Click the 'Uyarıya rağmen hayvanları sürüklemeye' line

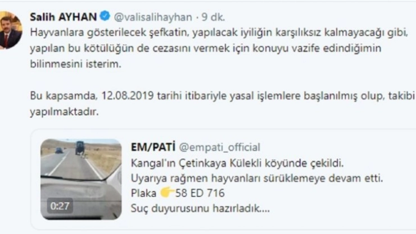(257, 178)
